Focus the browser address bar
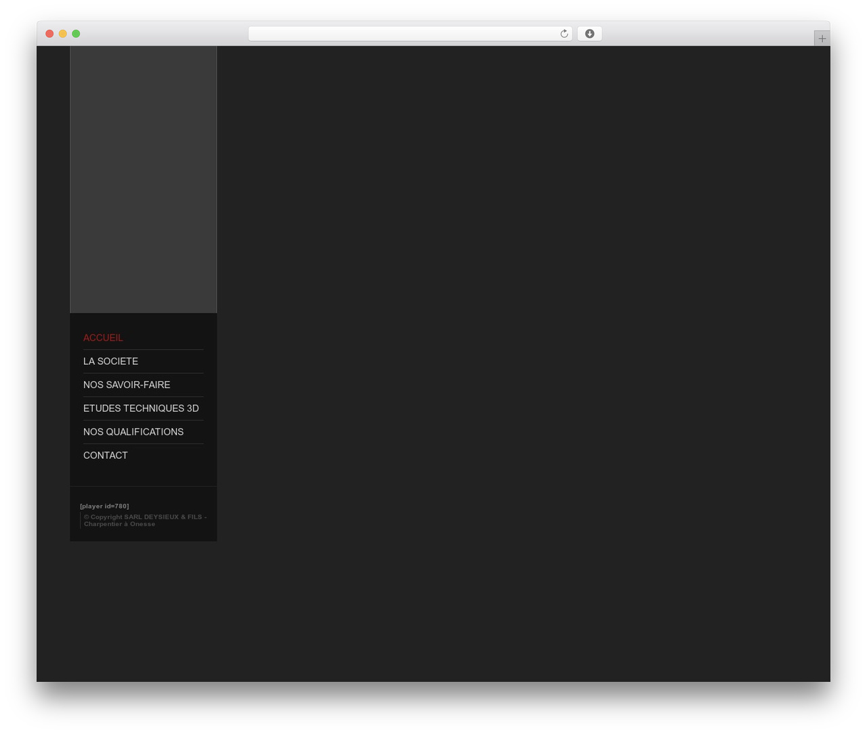Image resolution: width=867 pixels, height=734 pixels. [410, 34]
